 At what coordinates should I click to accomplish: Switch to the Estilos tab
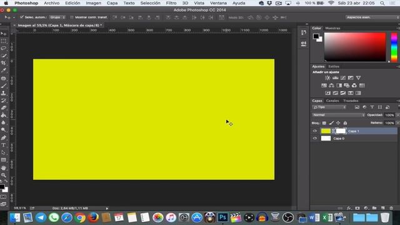point(334,66)
